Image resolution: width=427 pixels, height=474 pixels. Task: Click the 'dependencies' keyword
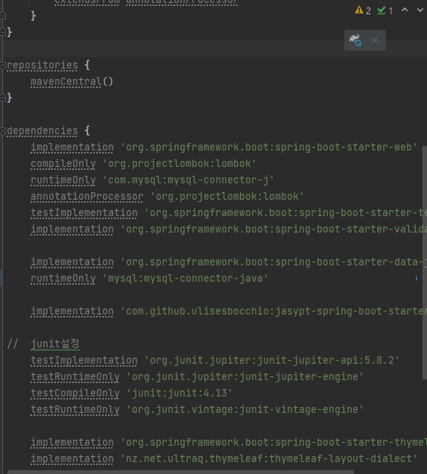tap(42, 131)
